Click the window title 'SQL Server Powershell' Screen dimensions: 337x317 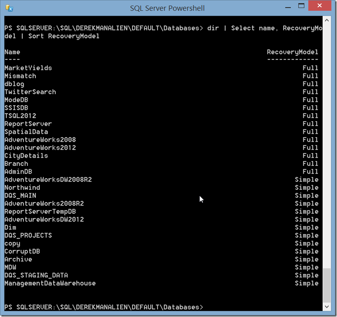[x=167, y=8]
